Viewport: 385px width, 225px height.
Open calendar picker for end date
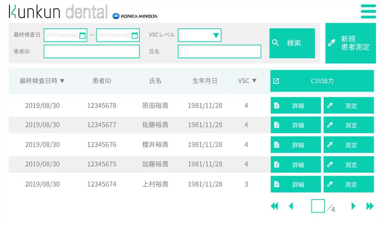135,35
